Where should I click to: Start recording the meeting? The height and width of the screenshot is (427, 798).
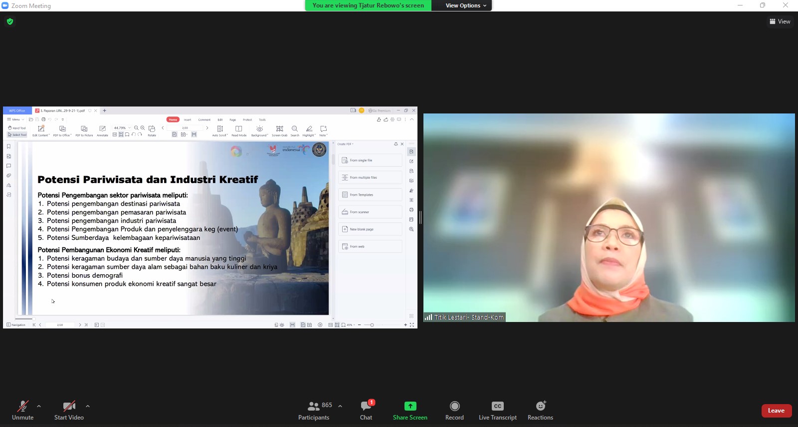[x=454, y=410]
